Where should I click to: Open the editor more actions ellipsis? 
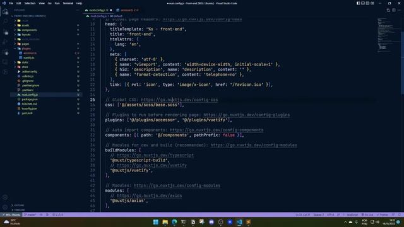(399, 10)
